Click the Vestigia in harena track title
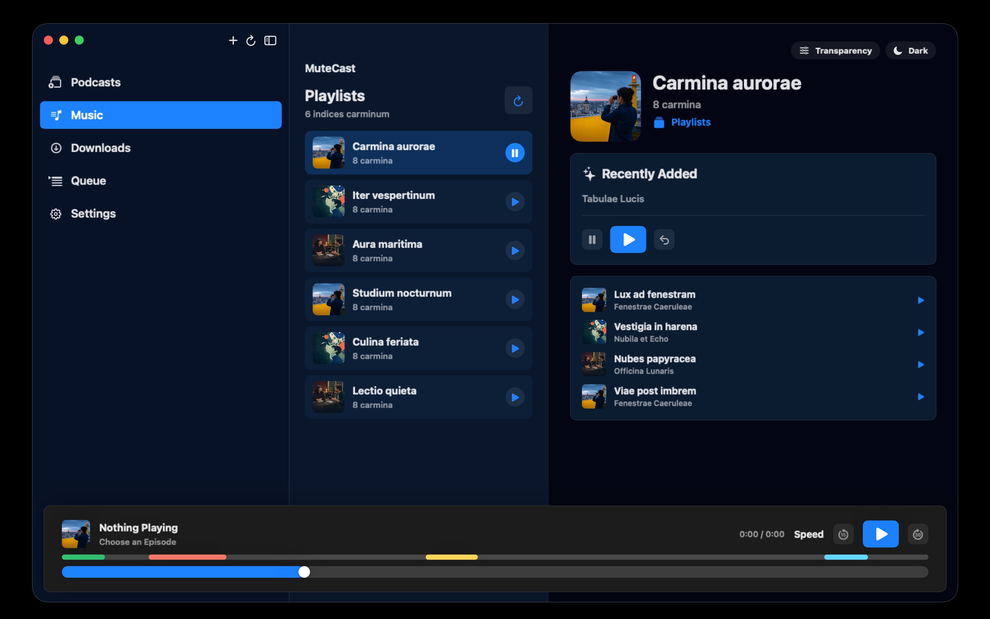Image resolution: width=990 pixels, height=619 pixels. point(656,327)
